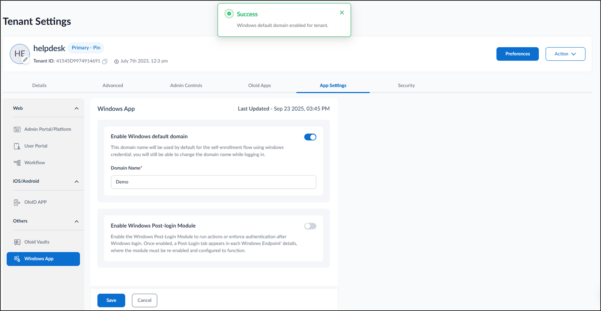
Task: Go to the Oloid Apps tab
Action: 259,85
